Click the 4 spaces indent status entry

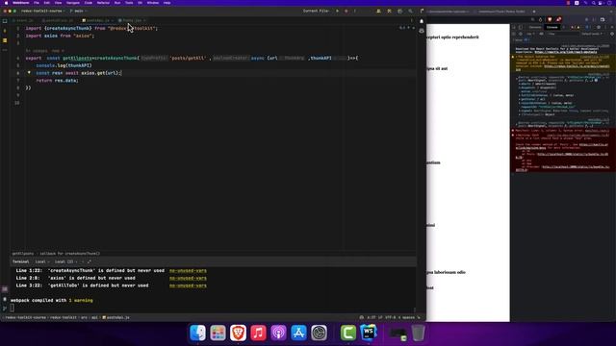click(x=406, y=317)
